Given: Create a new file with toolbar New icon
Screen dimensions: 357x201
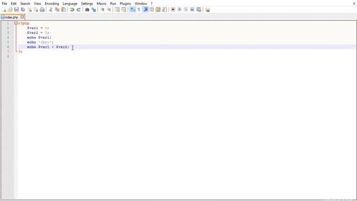Looking at the screenshot, I should coord(4,9).
